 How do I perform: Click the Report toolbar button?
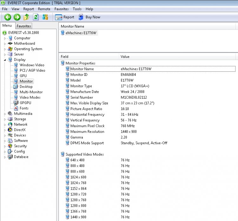[65, 17]
